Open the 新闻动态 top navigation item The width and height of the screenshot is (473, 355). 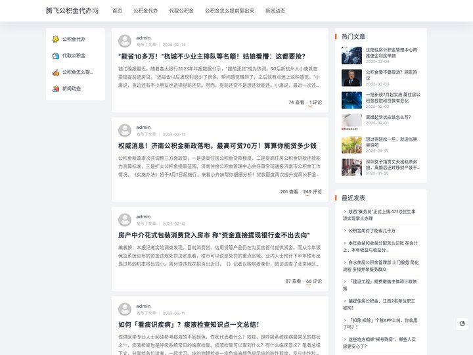click(x=275, y=11)
